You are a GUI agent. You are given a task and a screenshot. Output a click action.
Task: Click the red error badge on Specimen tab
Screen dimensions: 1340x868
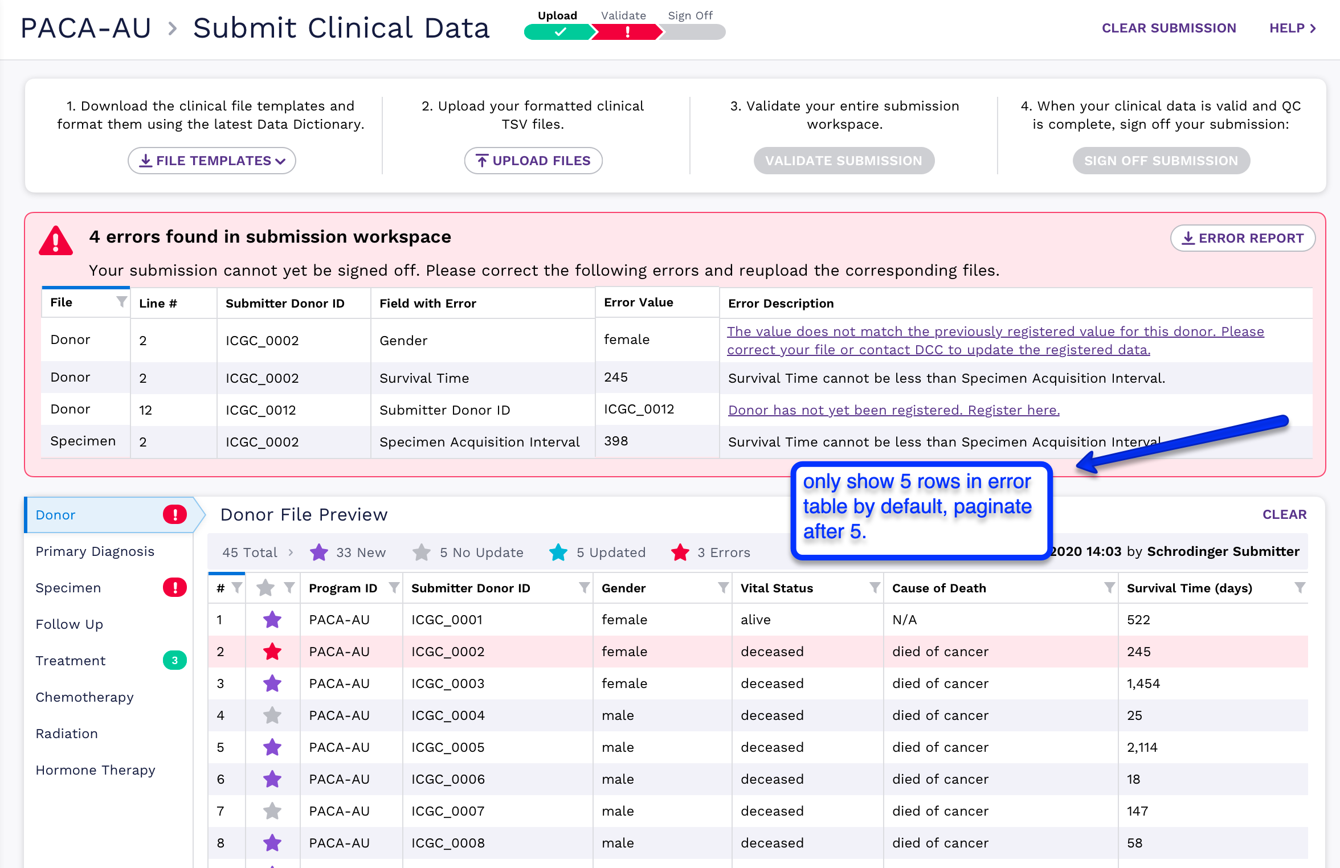pos(175,587)
